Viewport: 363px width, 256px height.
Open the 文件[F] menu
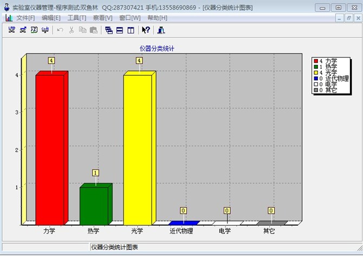coord(25,18)
